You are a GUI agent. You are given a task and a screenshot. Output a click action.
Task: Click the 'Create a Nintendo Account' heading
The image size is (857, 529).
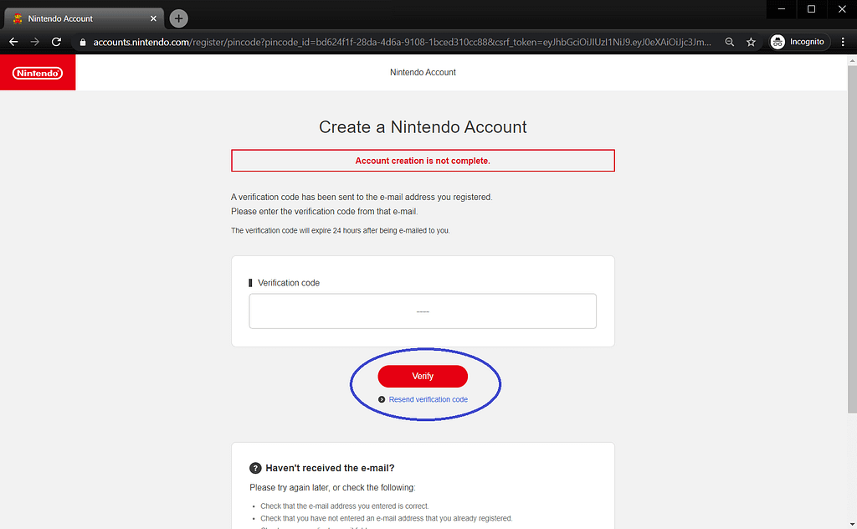423,126
